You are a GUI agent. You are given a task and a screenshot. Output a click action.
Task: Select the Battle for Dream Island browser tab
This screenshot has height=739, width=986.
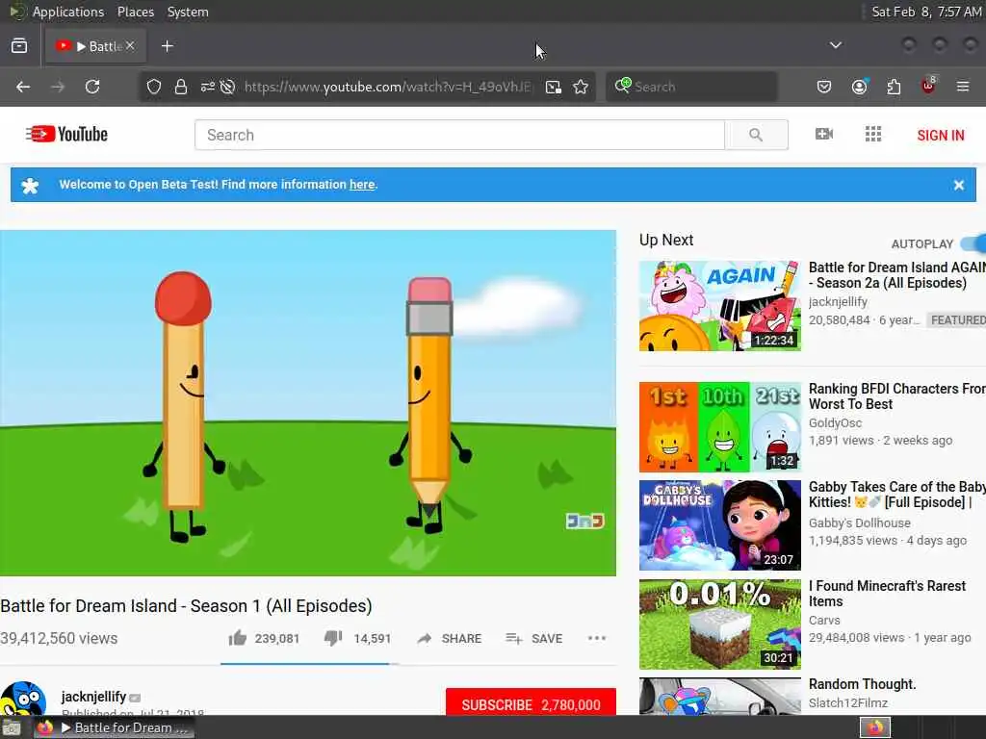(x=94, y=46)
